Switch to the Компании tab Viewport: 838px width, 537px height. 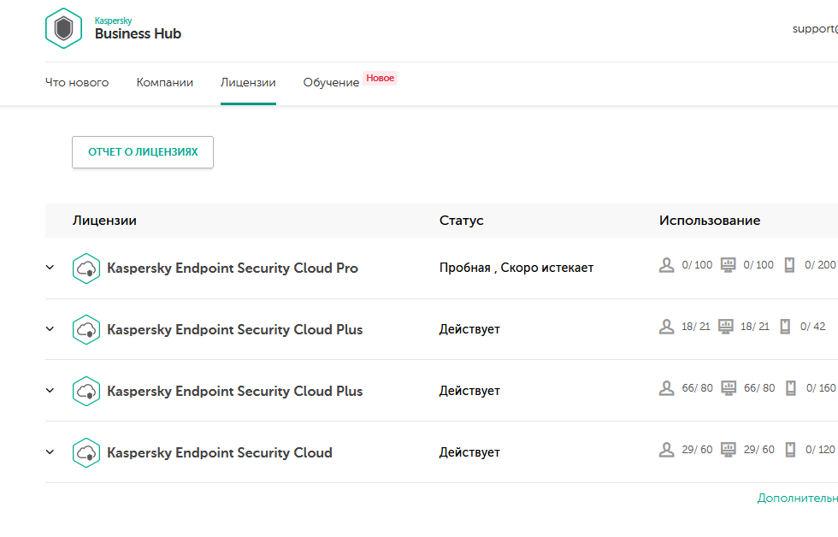(165, 83)
